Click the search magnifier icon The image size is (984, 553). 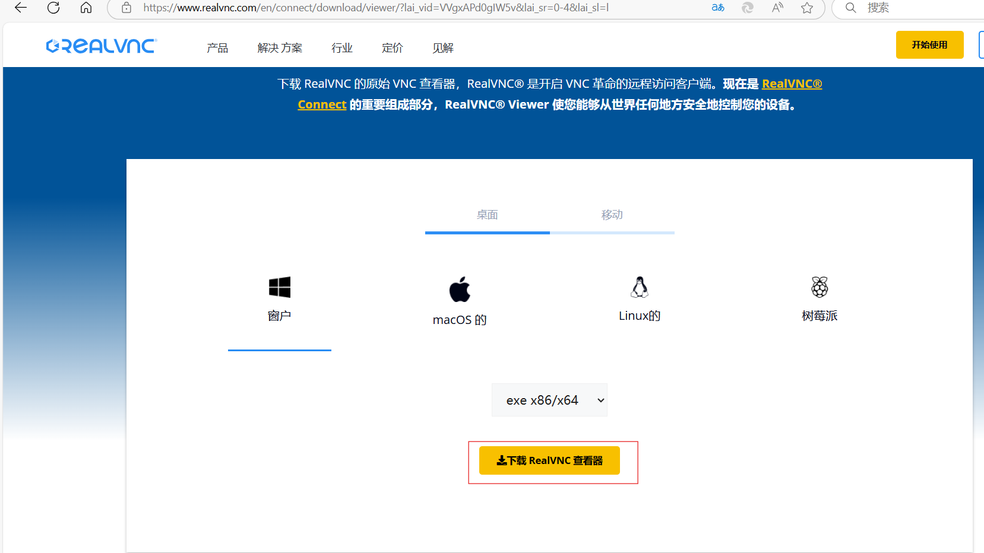[851, 8]
